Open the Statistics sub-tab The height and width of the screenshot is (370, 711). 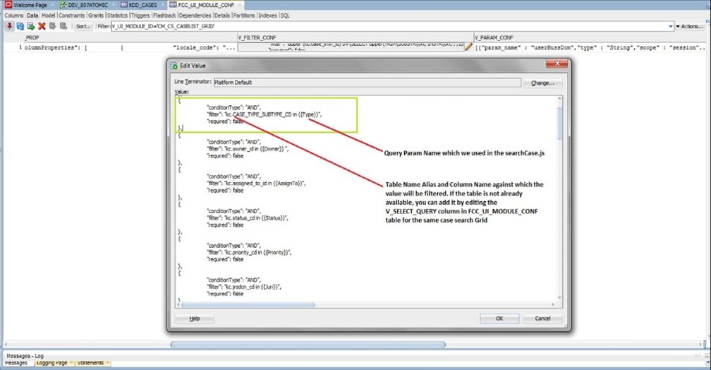(117, 16)
